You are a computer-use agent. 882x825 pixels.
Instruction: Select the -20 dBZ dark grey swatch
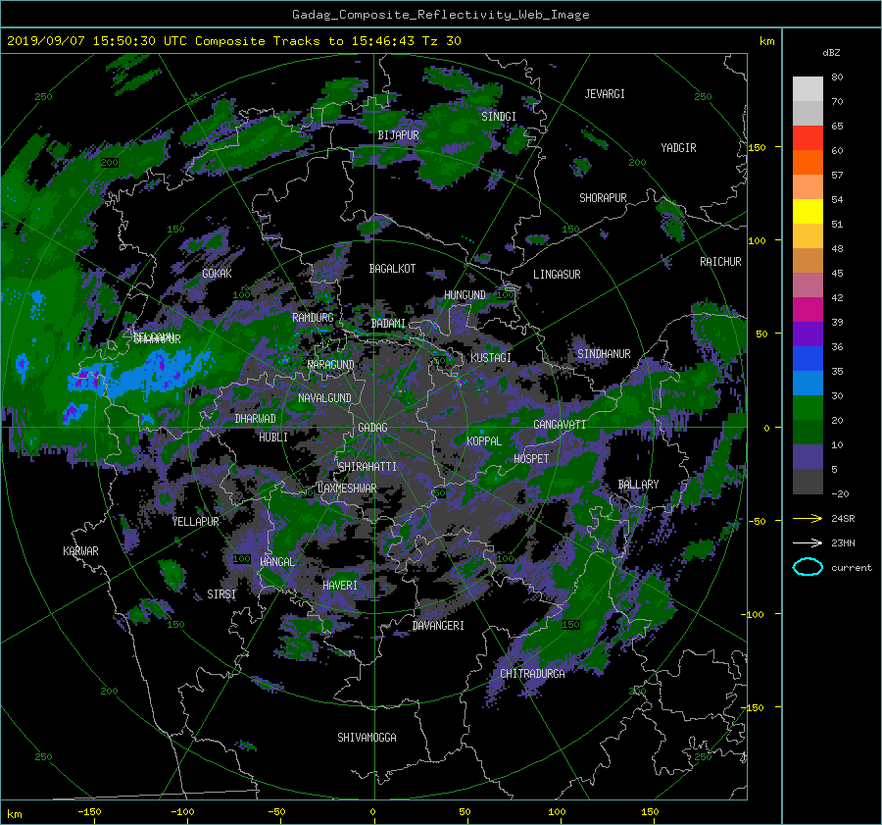[x=808, y=482]
